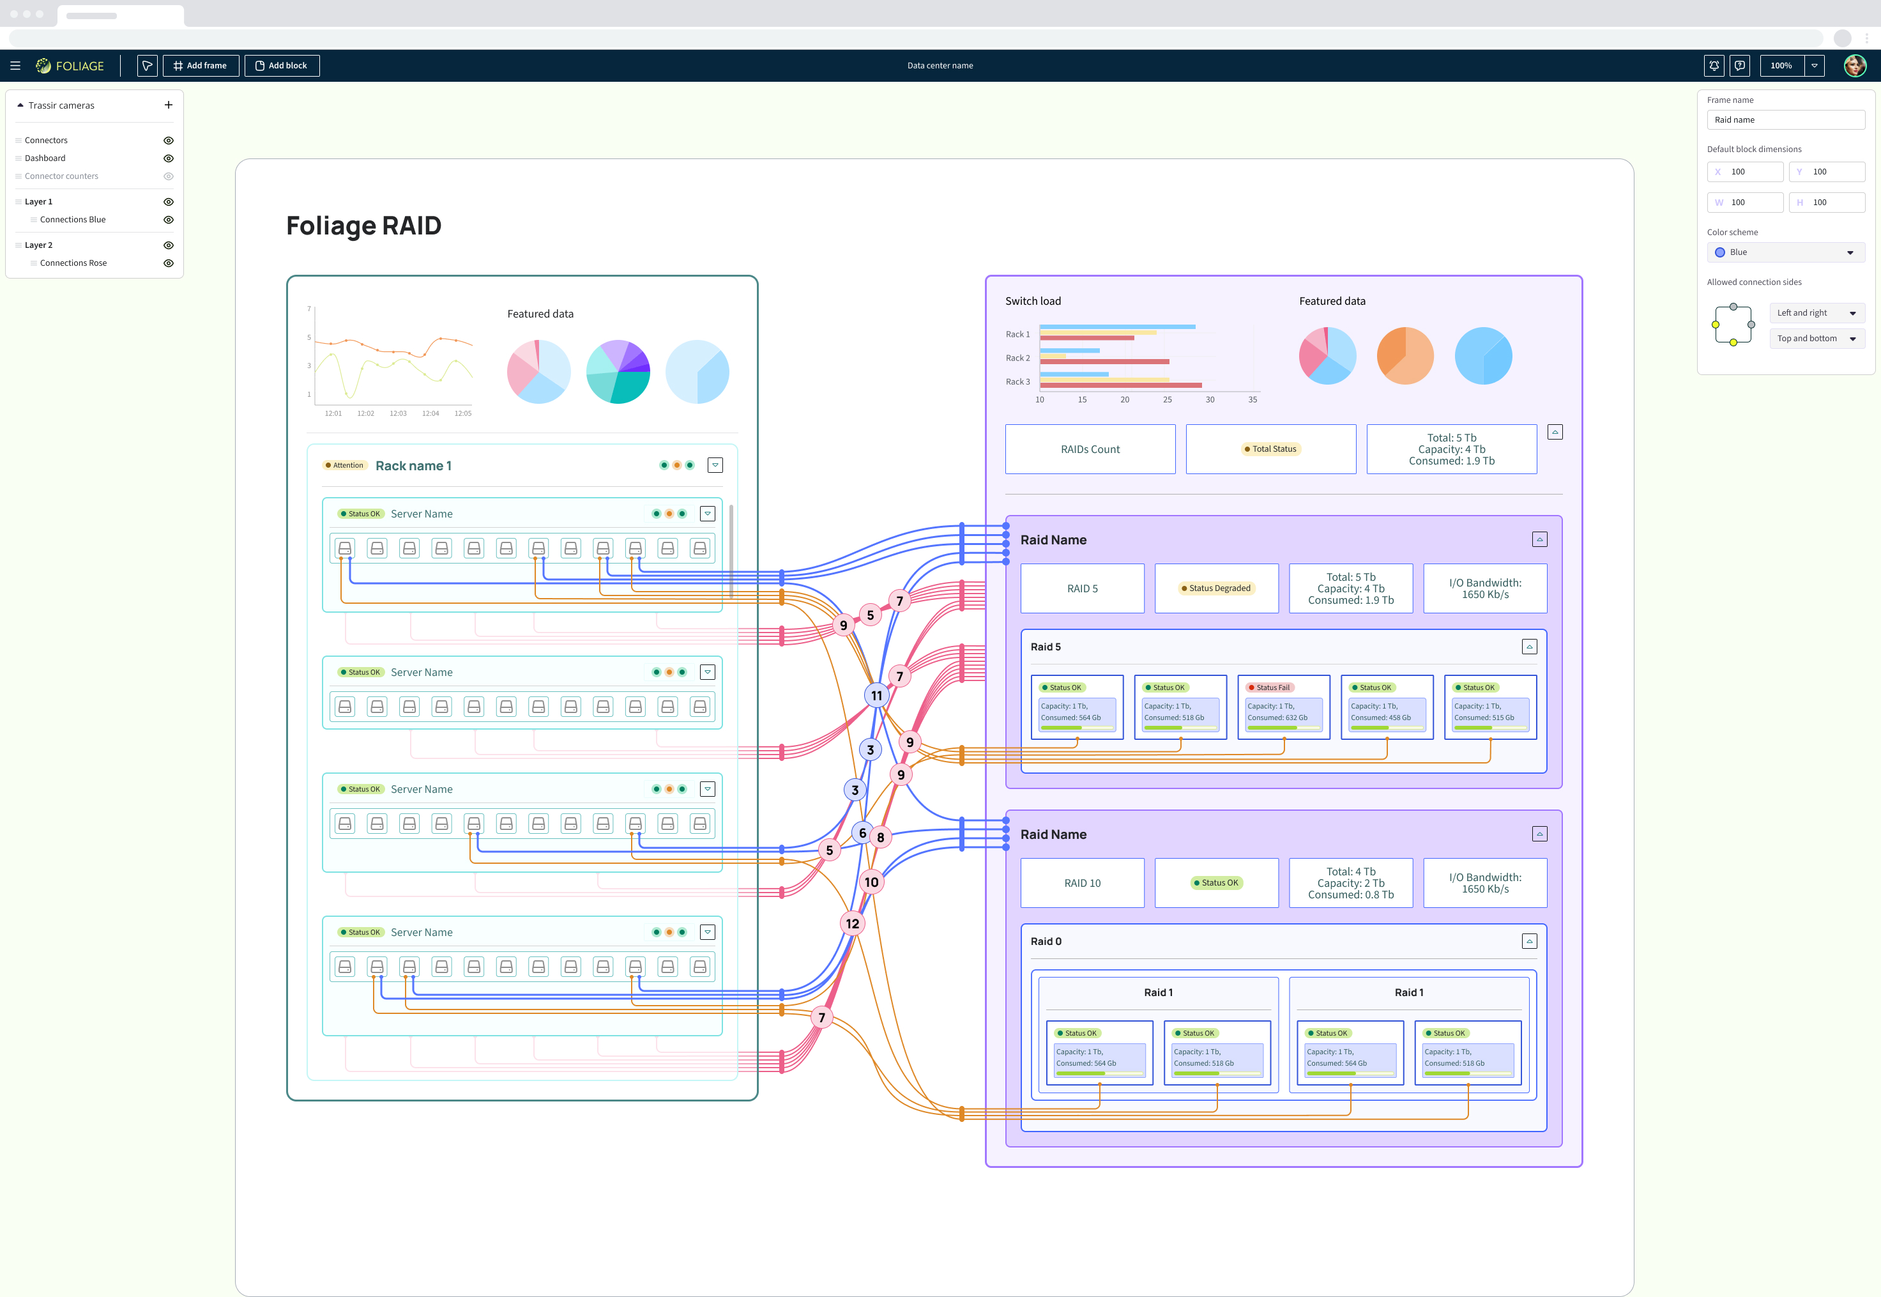Click the blue connector counter labeled 6
The width and height of the screenshot is (1881, 1297).
pos(862,832)
